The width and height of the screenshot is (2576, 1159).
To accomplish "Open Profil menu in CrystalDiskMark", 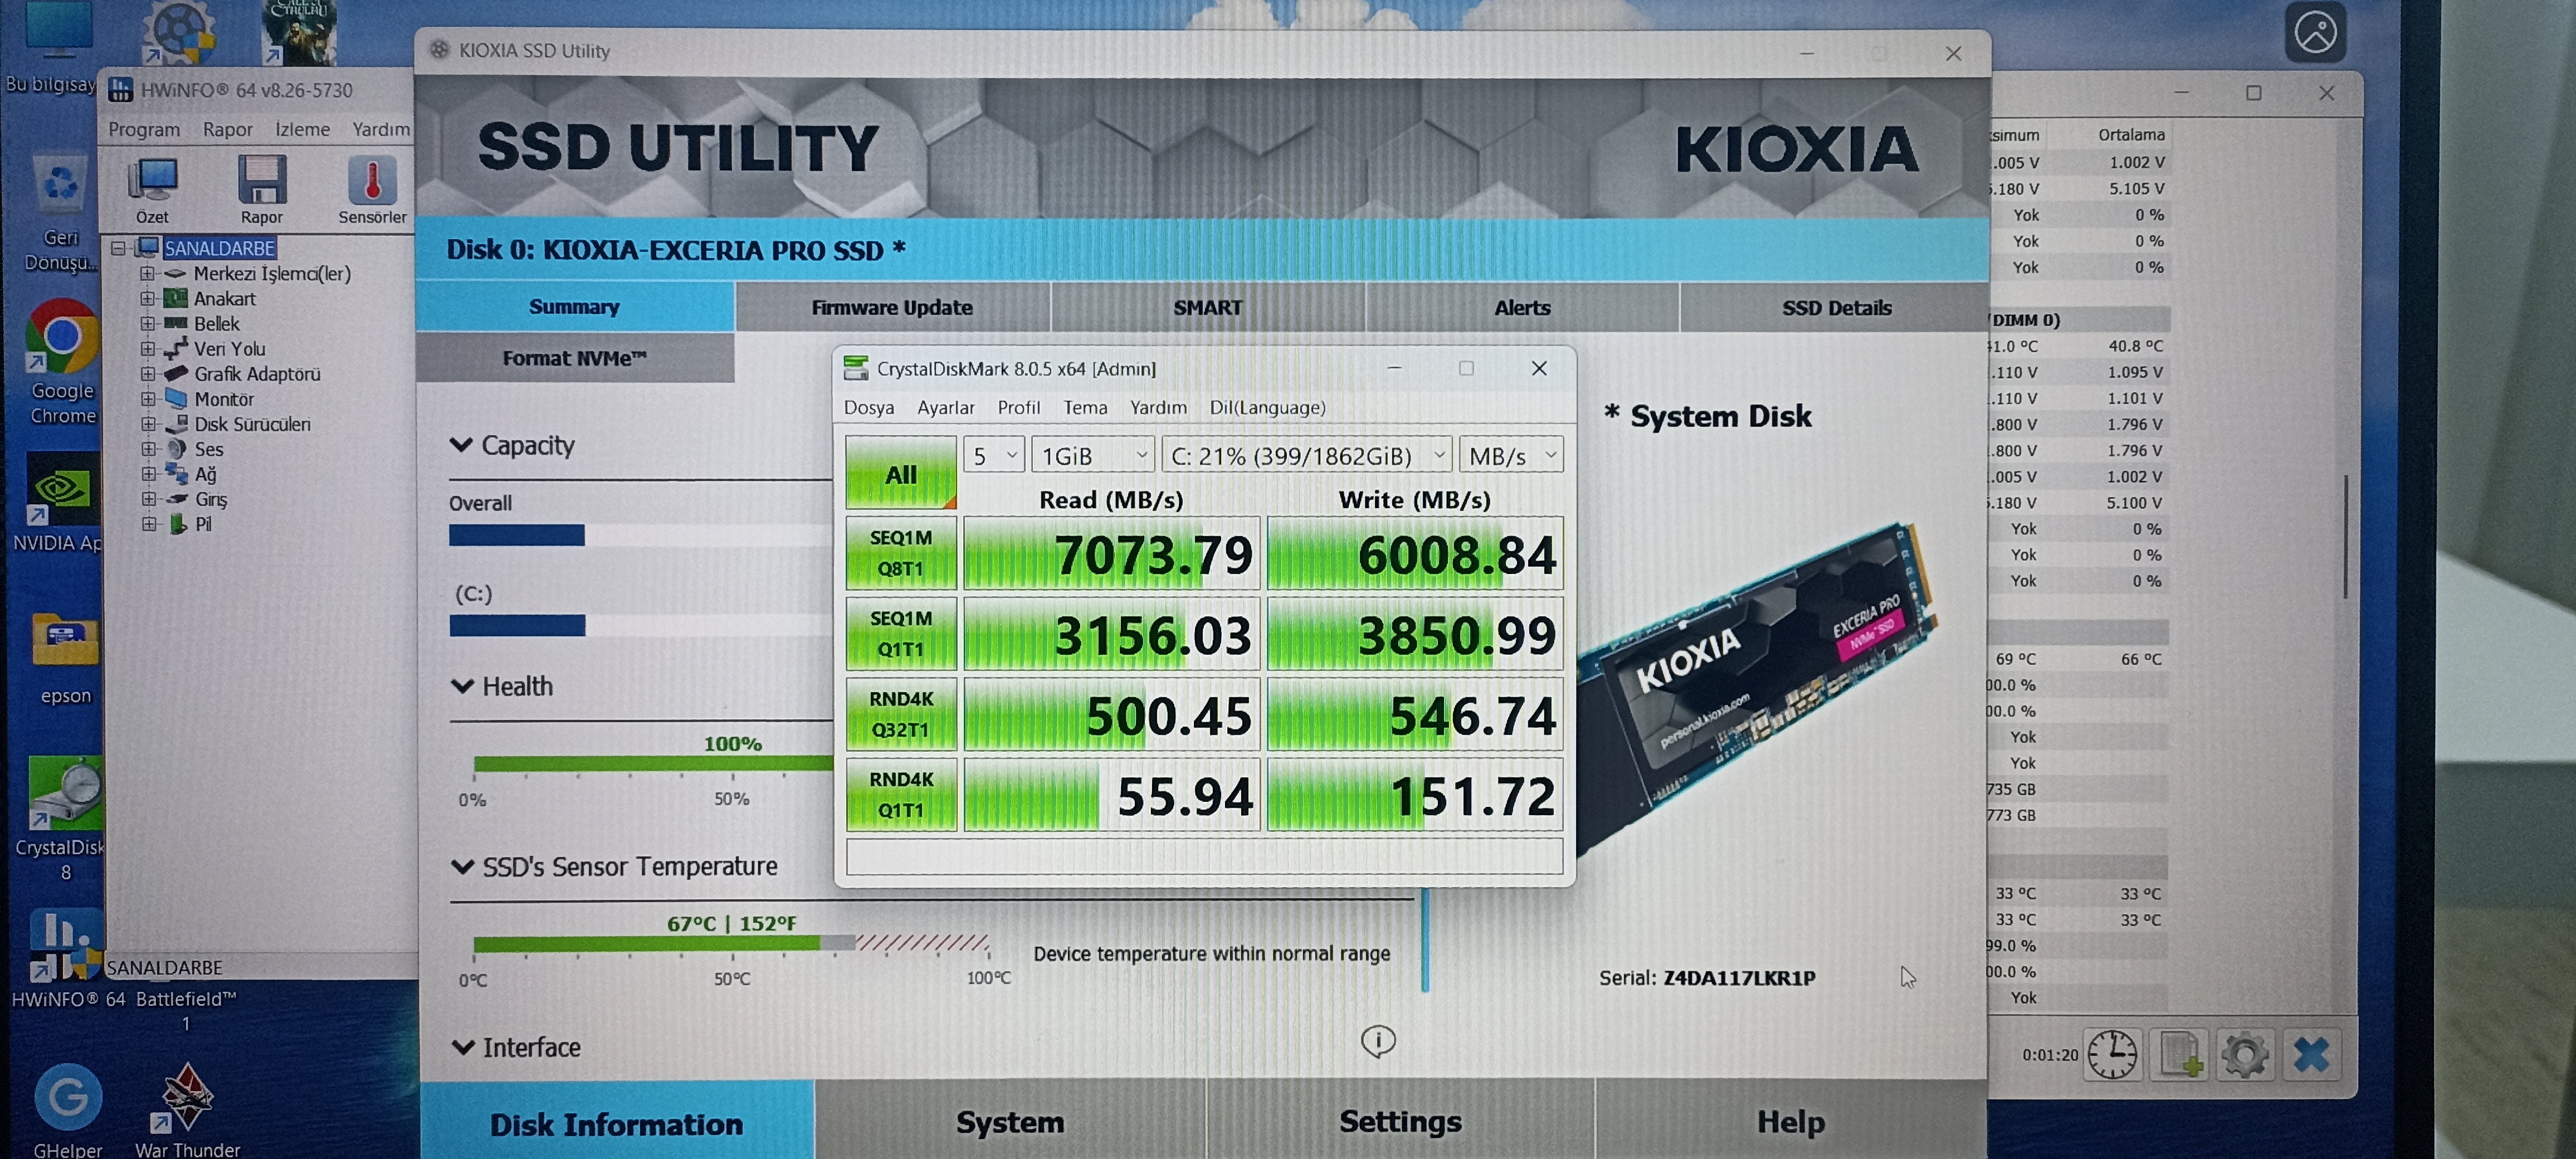I will [x=1019, y=407].
